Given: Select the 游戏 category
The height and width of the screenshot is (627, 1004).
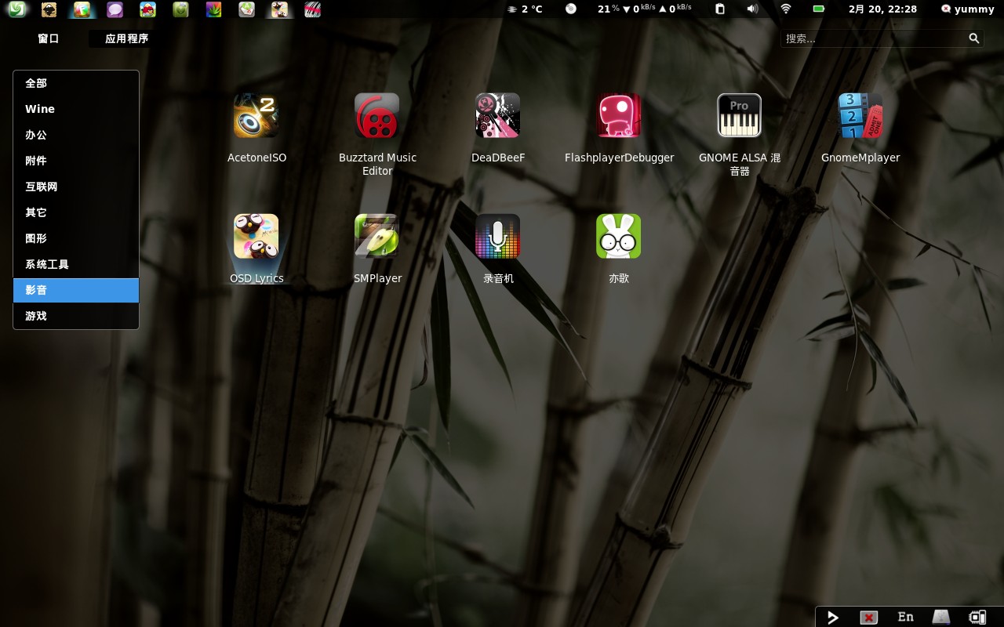Looking at the screenshot, I should coord(76,316).
